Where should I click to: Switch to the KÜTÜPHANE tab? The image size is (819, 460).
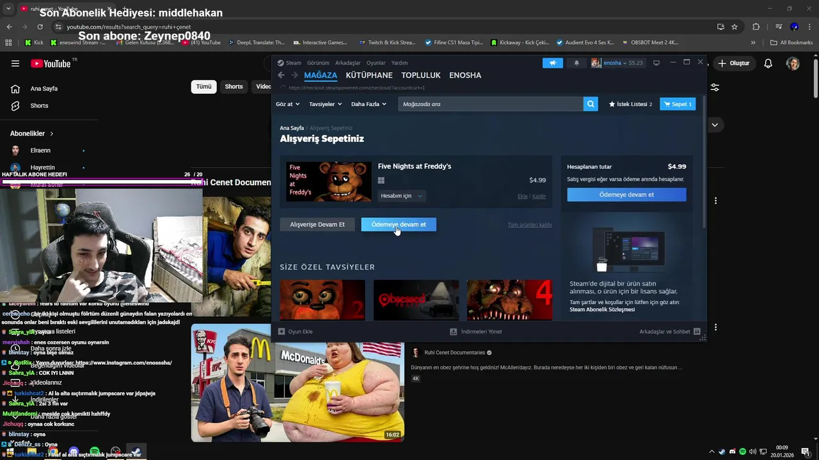point(369,75)
